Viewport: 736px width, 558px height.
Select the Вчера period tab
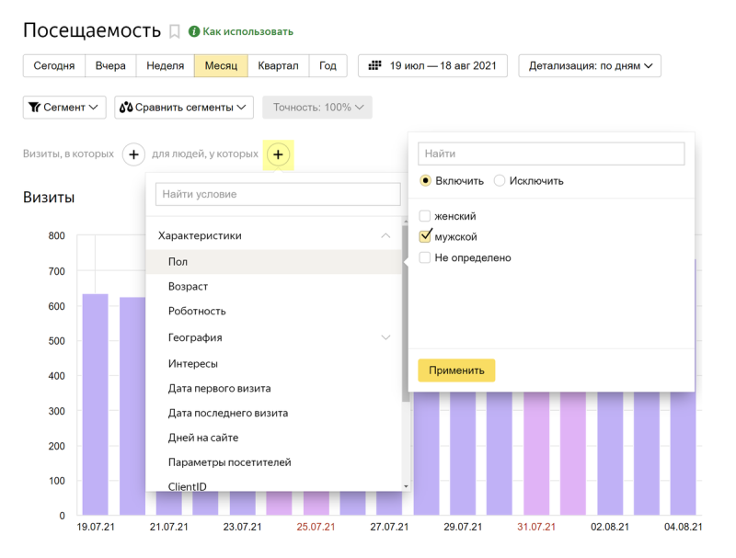pos(110,65)
